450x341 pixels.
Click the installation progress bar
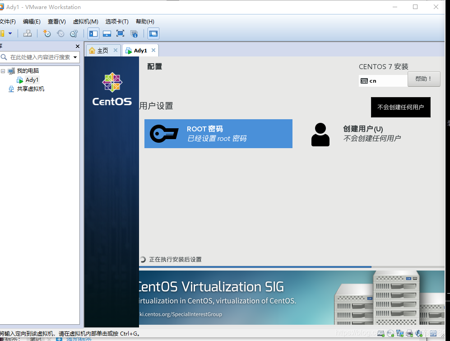292,267
